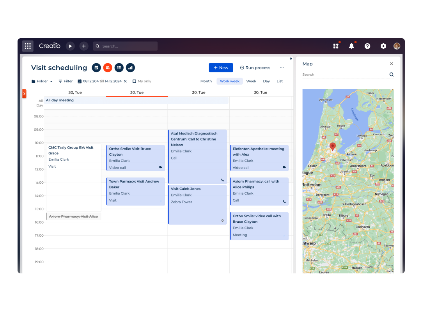Open the help question mark icon
The image size is (422, 312).
[x=367, y=46]
